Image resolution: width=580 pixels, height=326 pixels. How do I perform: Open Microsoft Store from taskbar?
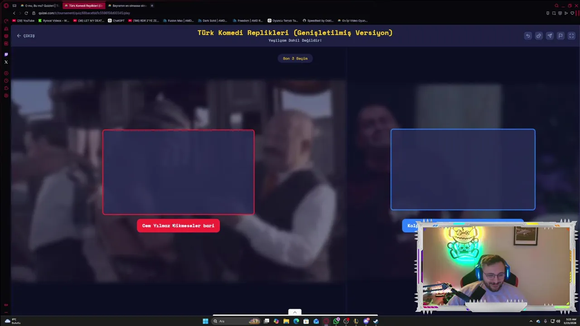coord(306,321)
